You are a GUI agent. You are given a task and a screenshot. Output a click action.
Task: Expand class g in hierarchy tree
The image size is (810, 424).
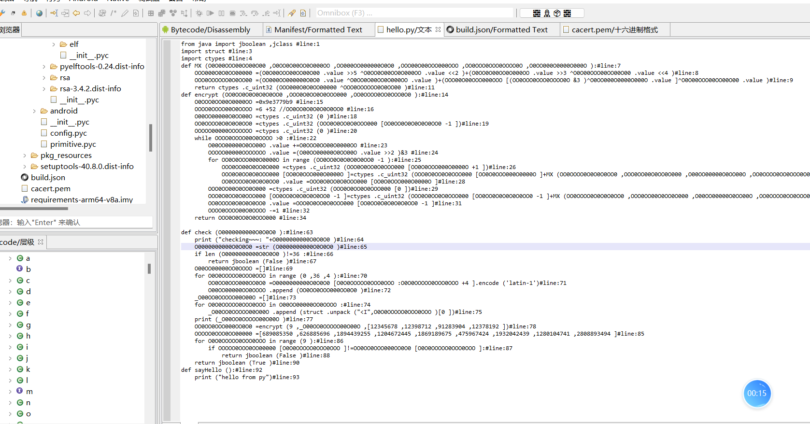[10, 325]
